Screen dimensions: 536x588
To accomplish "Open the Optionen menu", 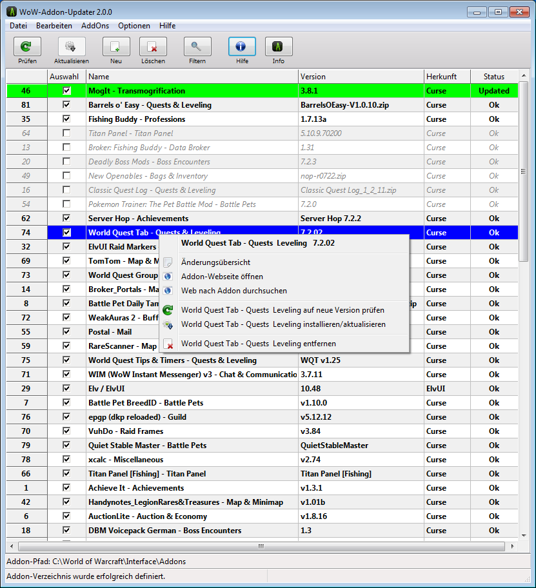I will coord(134,26).
